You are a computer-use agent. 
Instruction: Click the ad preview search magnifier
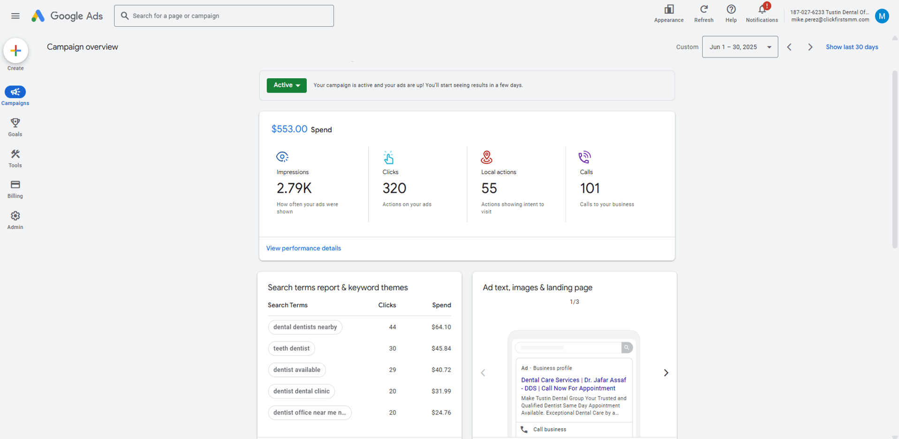pyautogui.click(x=627, y=348)
